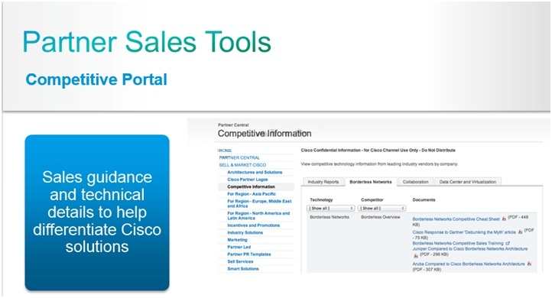Image resolution: width=552 pixels, height=298 pixels.
Task: Open the Technology Show all dropdown
Action: click(330, 209)
